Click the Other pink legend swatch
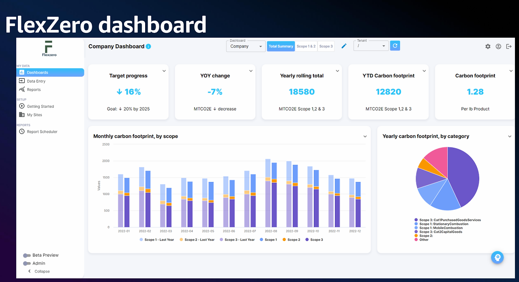The width and height of the screenshot is (519, 282). coord(416,240)
